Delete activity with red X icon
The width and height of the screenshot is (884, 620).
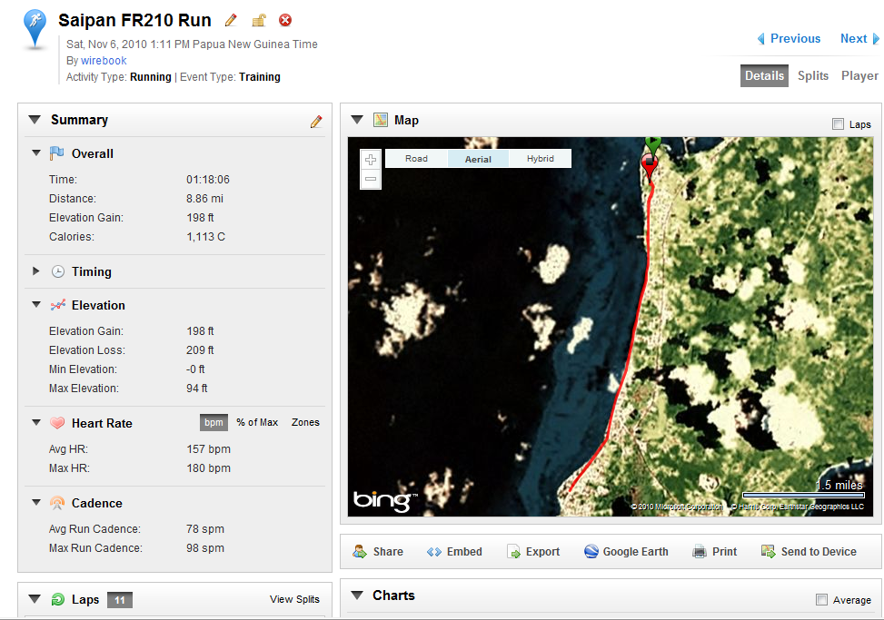(285, 20)
